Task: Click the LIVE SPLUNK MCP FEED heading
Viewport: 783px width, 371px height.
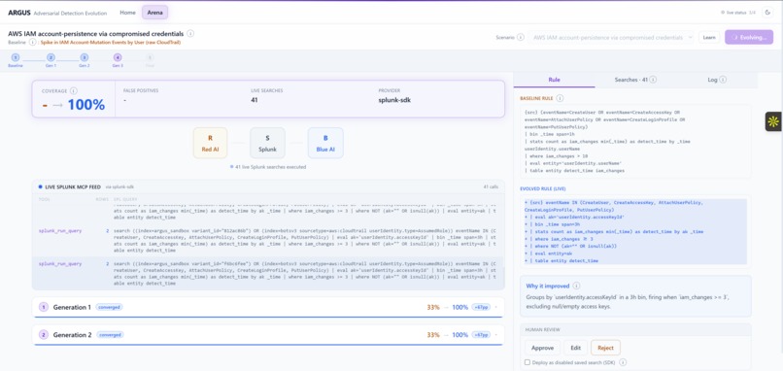Action: pyautogui.click(x=73, y=186)
